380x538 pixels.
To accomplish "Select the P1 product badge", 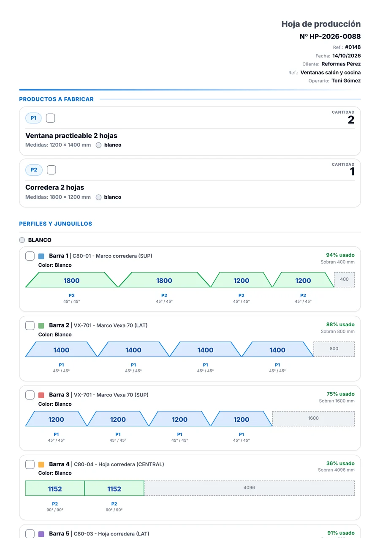I will click(33, 118).
